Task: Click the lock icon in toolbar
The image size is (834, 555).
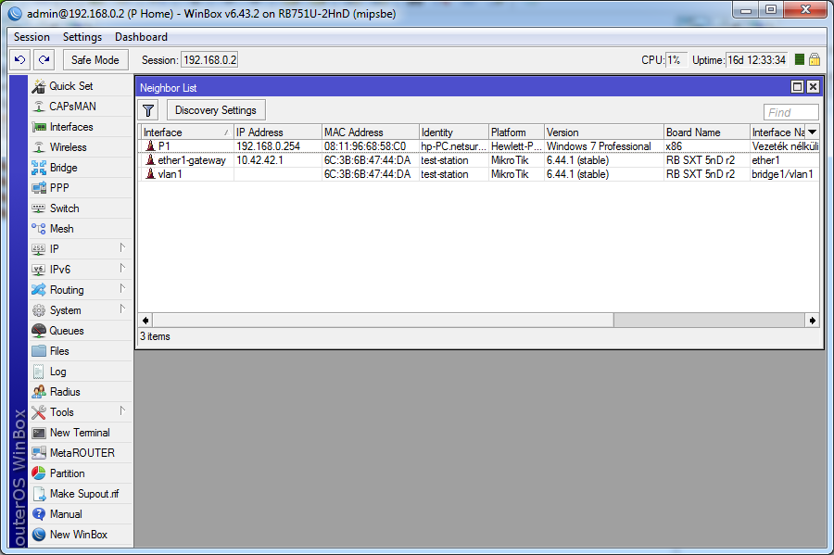Action: (815, 59)
